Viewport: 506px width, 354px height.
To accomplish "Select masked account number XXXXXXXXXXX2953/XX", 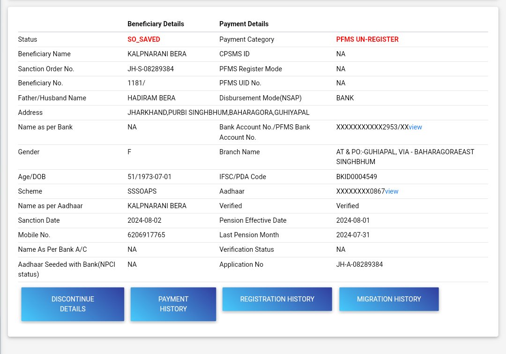I will (x=372, y=127).
